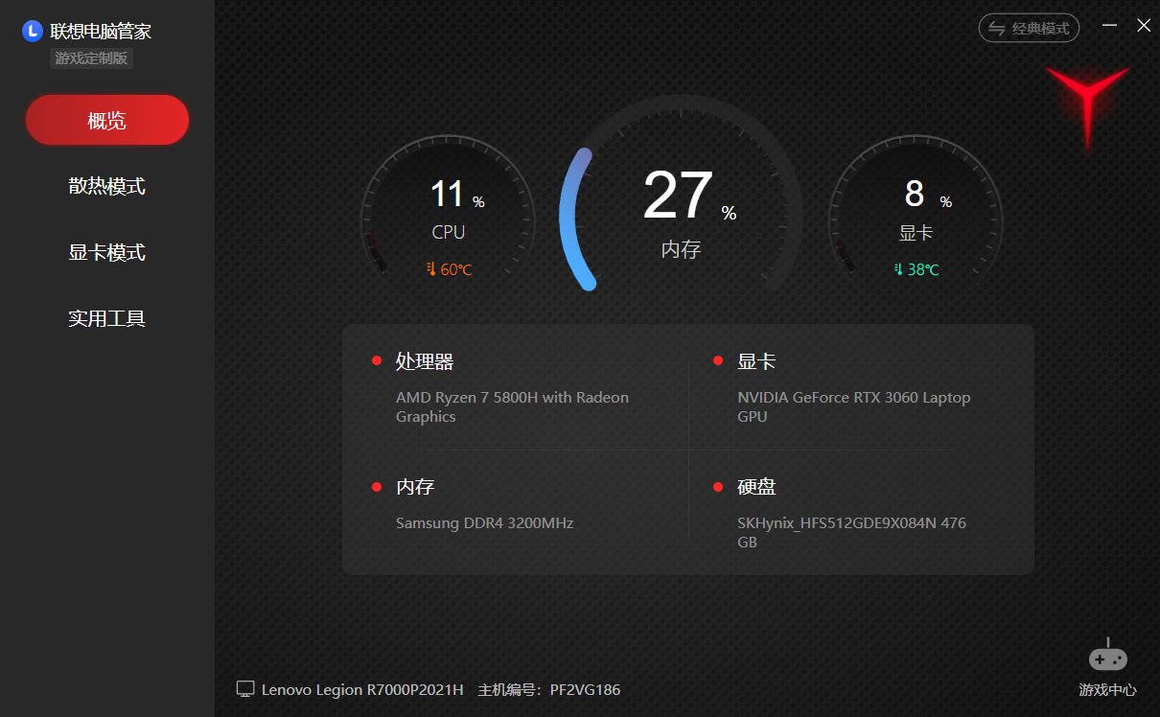Click the red dot beside 硬盘
This screenshot has height=717, width=1160.
point(718,487)
